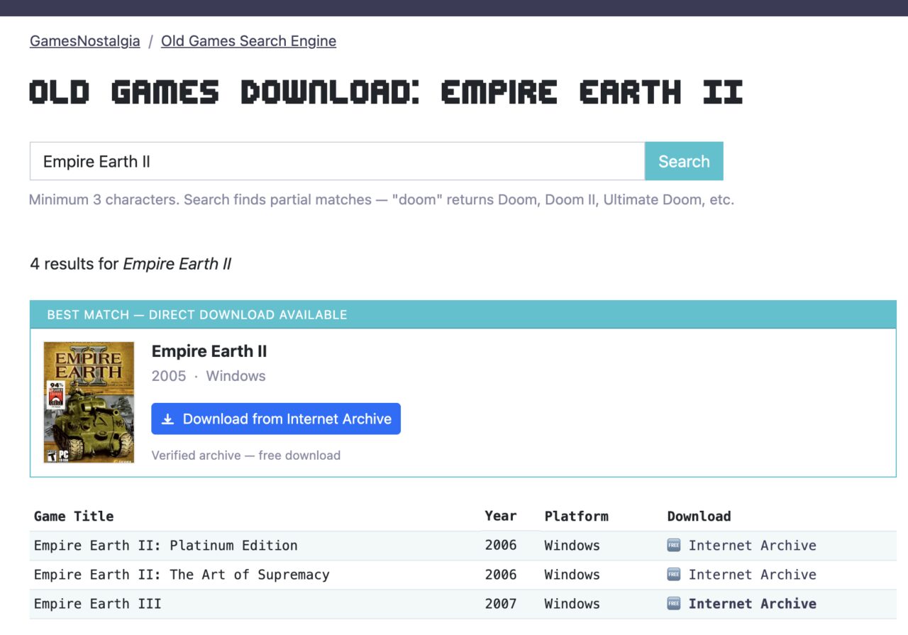Click the GamesNostalgia breadcrumb link
This screenshot has width=908, height=635.
(x=84, y=41)
